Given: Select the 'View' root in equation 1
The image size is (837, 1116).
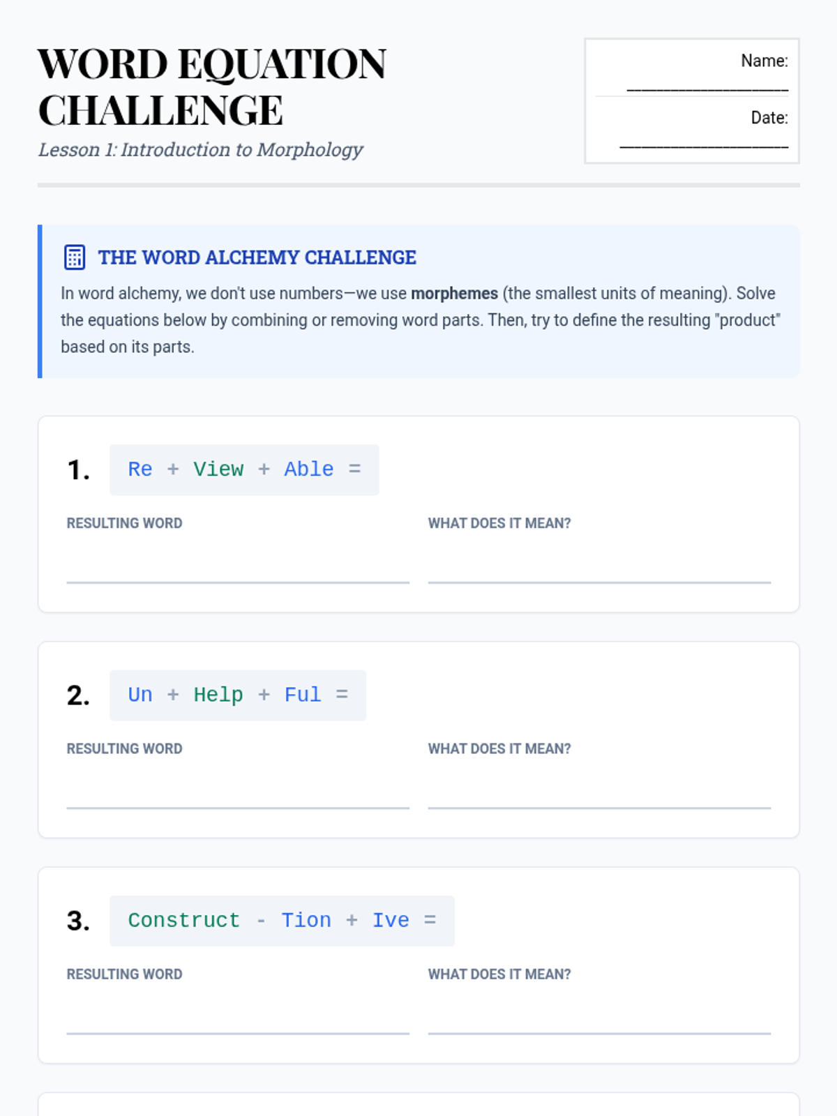Looking at the screenshot, I should point(218,469).
